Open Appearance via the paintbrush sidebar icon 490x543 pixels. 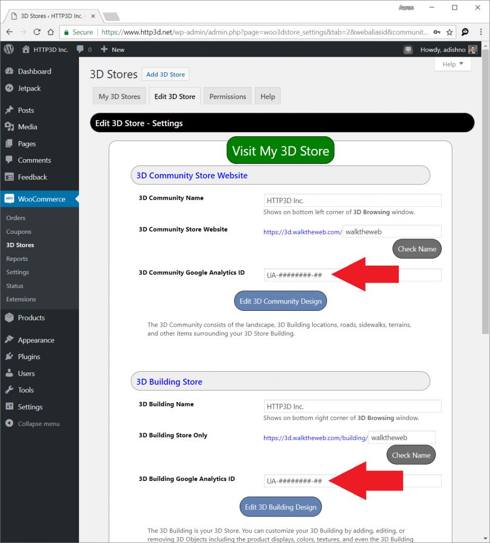(x=10, y=339)
